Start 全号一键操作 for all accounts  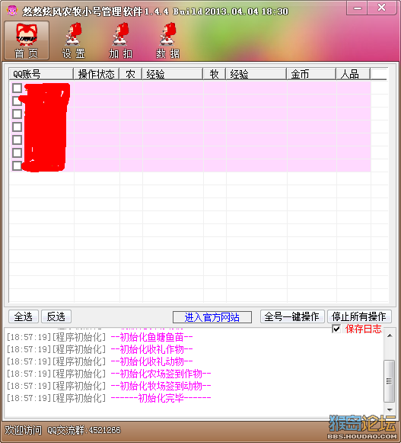(x=292, y=316)
